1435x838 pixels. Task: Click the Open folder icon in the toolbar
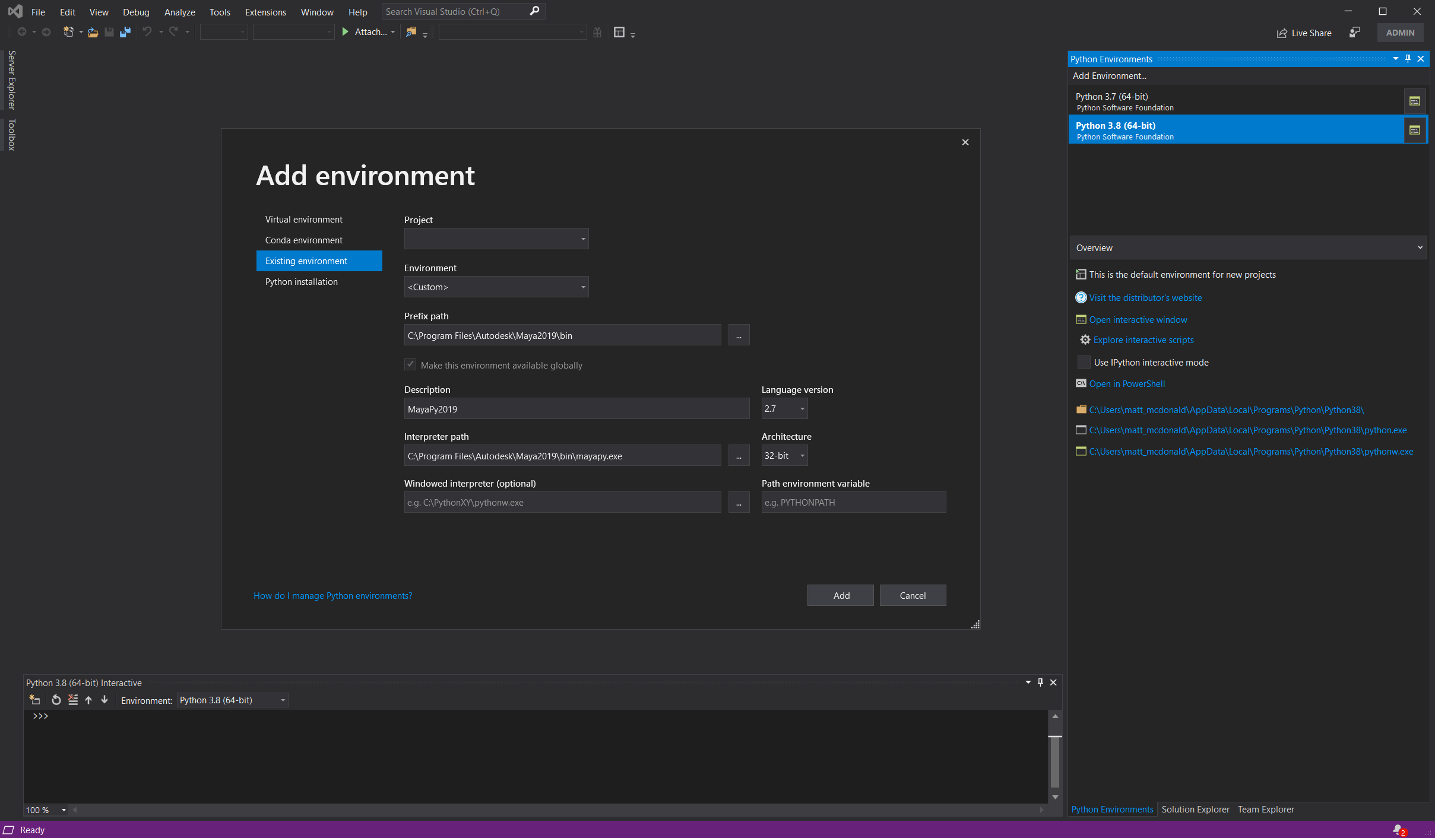click(x=93, y=32)
